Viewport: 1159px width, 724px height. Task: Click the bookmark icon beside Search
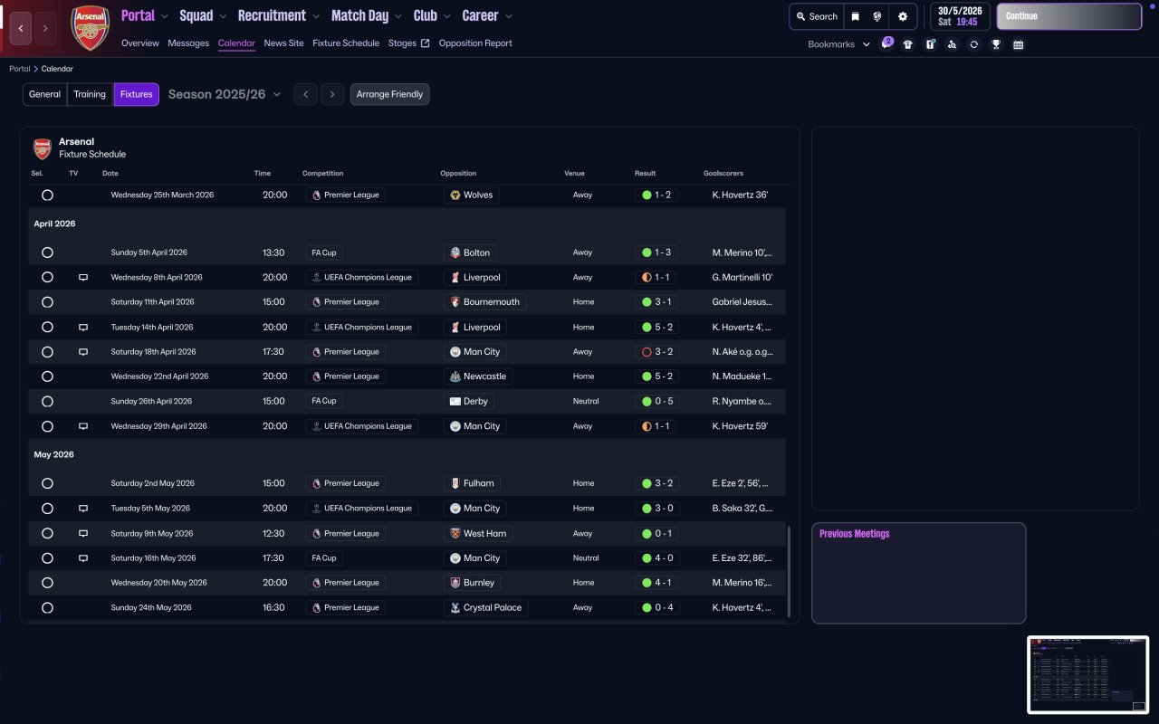coord(855,16)
